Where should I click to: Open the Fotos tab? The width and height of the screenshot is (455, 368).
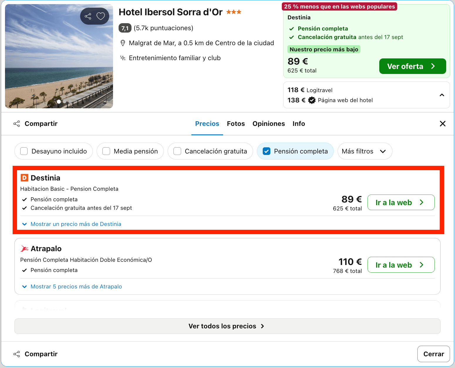[236, 124]
